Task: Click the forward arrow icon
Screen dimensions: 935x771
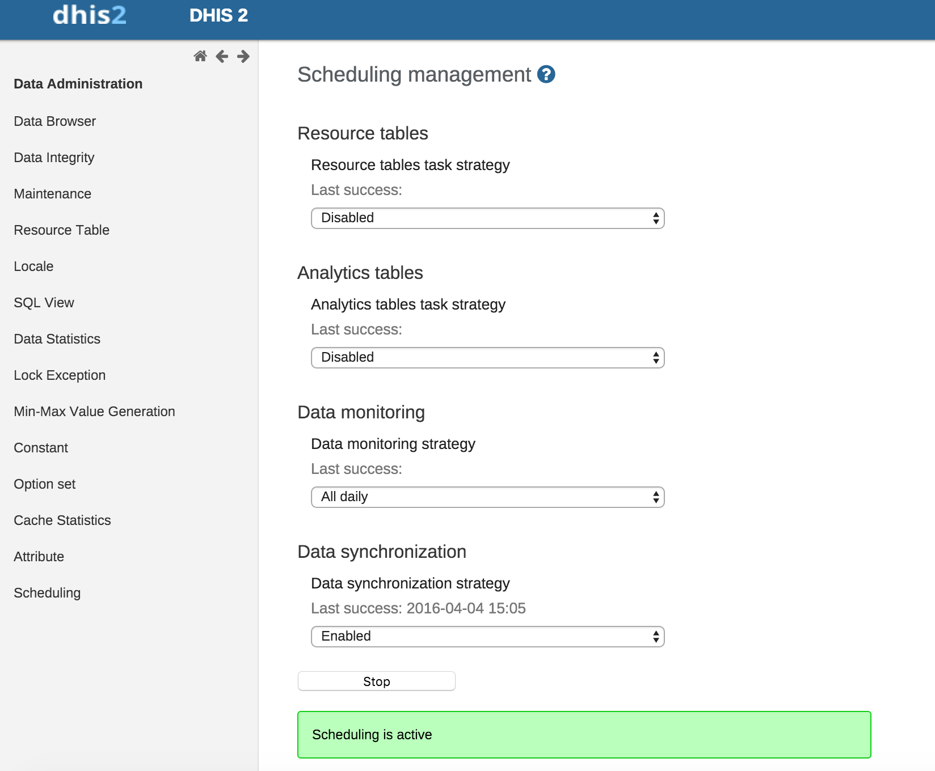Action: pyautogui.click(x=243, y=56)
